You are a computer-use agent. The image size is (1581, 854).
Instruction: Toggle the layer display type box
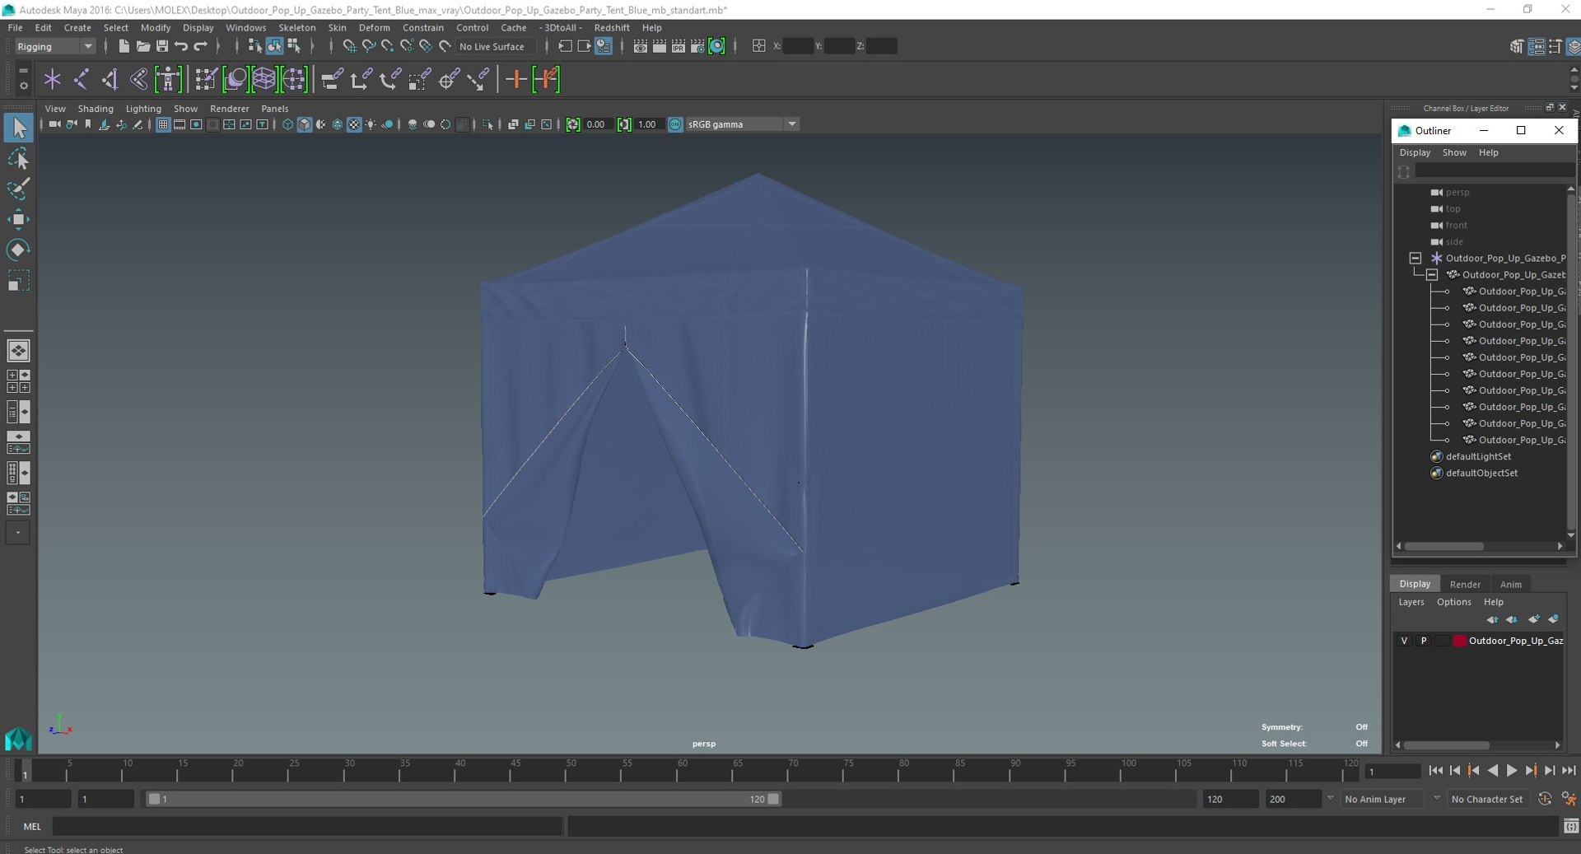(1442, 641)
